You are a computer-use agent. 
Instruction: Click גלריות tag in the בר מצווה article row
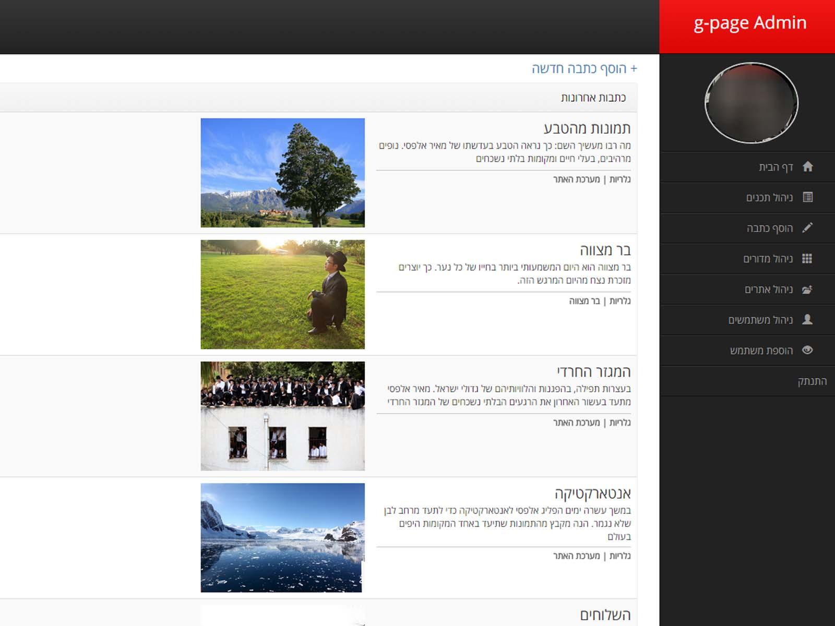pyautogui.click(x=620, y=301)
